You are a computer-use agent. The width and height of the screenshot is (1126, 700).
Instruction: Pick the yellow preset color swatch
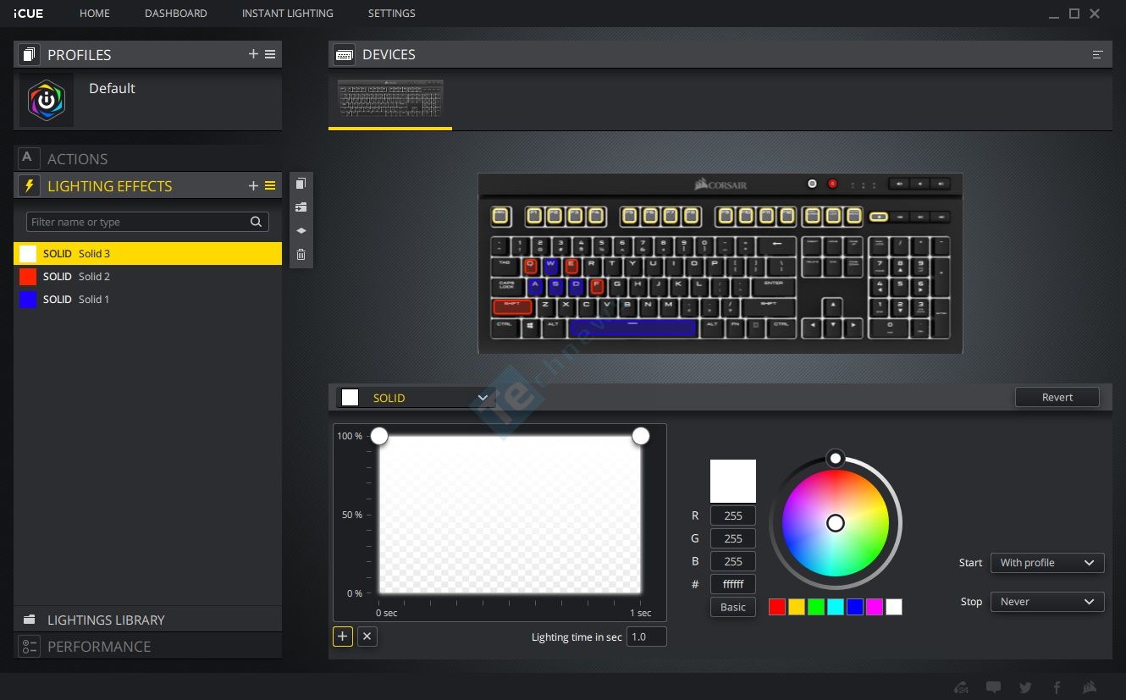pyautogui.click(x=797, y=606)
